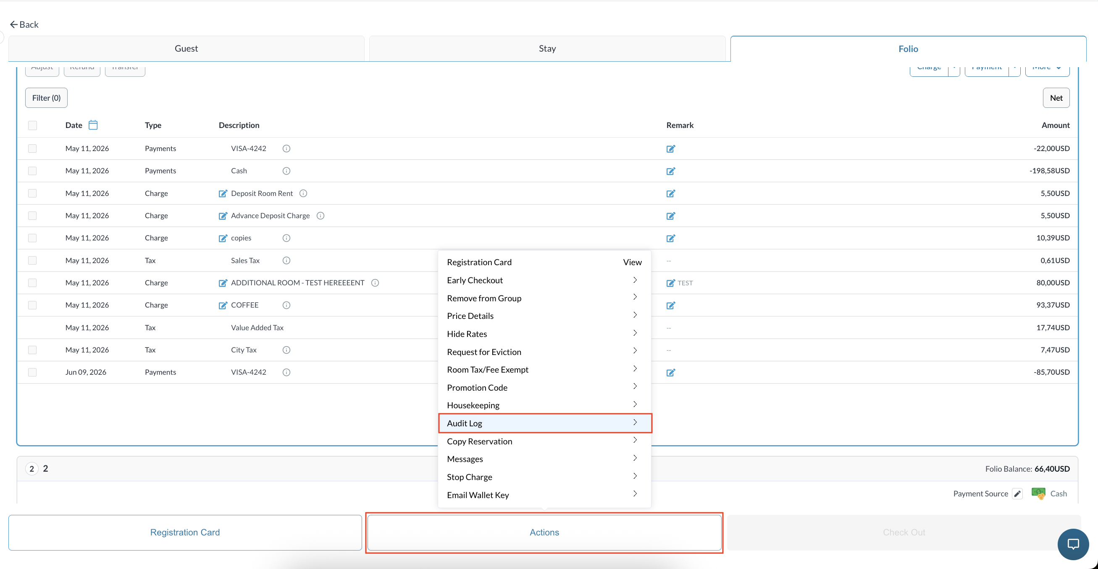
Task: Show info icon for Cash payment
Action: (286, 171)
